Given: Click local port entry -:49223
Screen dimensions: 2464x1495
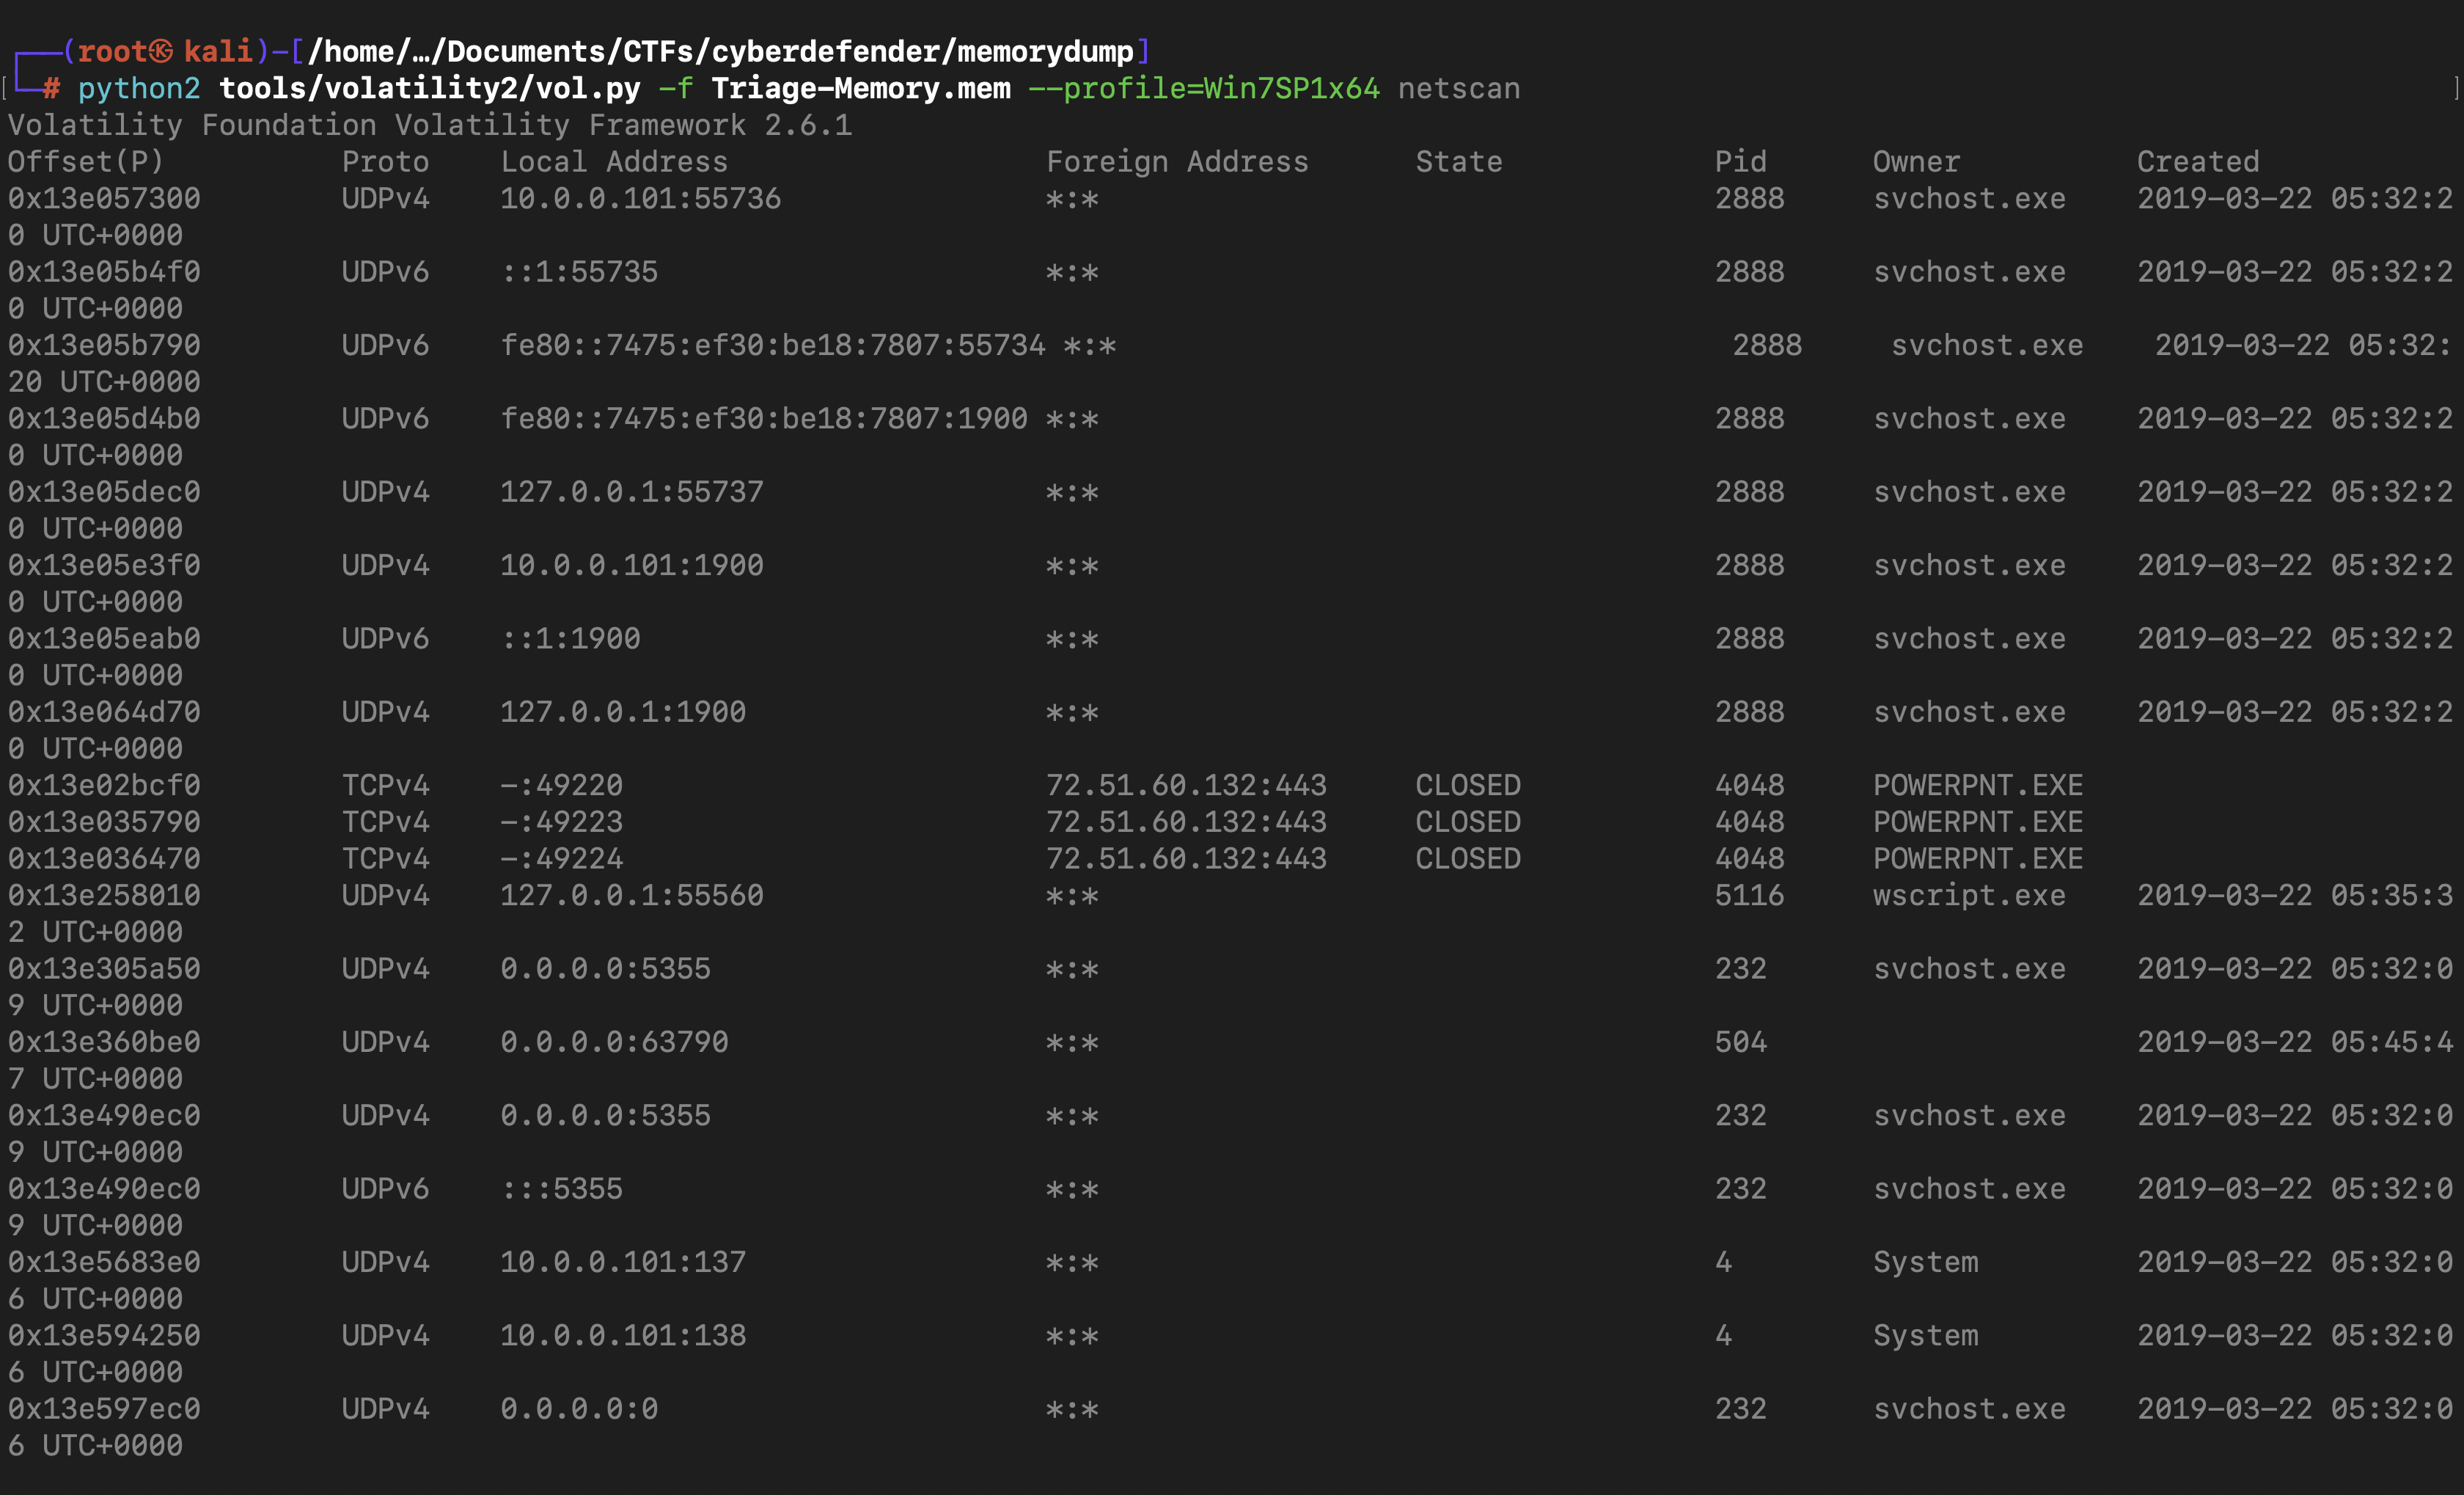Looking at the screenshot, I should (561, 822).
